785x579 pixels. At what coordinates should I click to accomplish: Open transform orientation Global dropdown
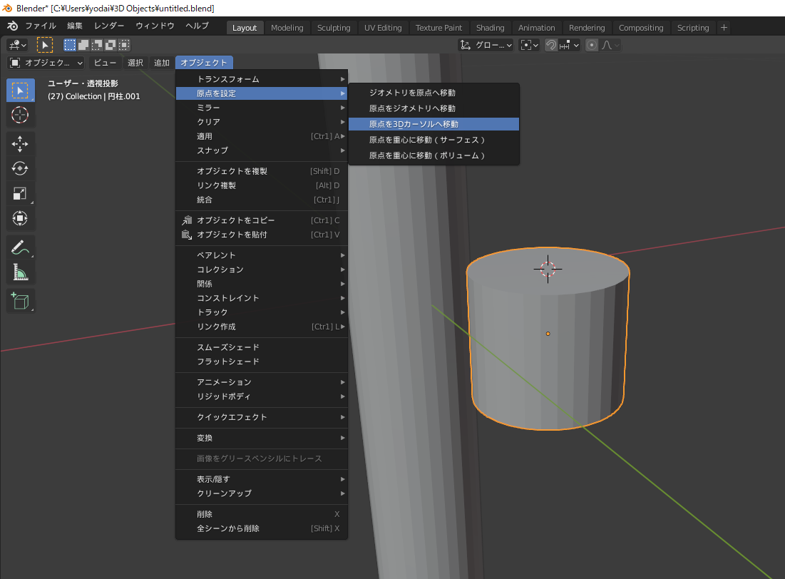pos(486,45)
